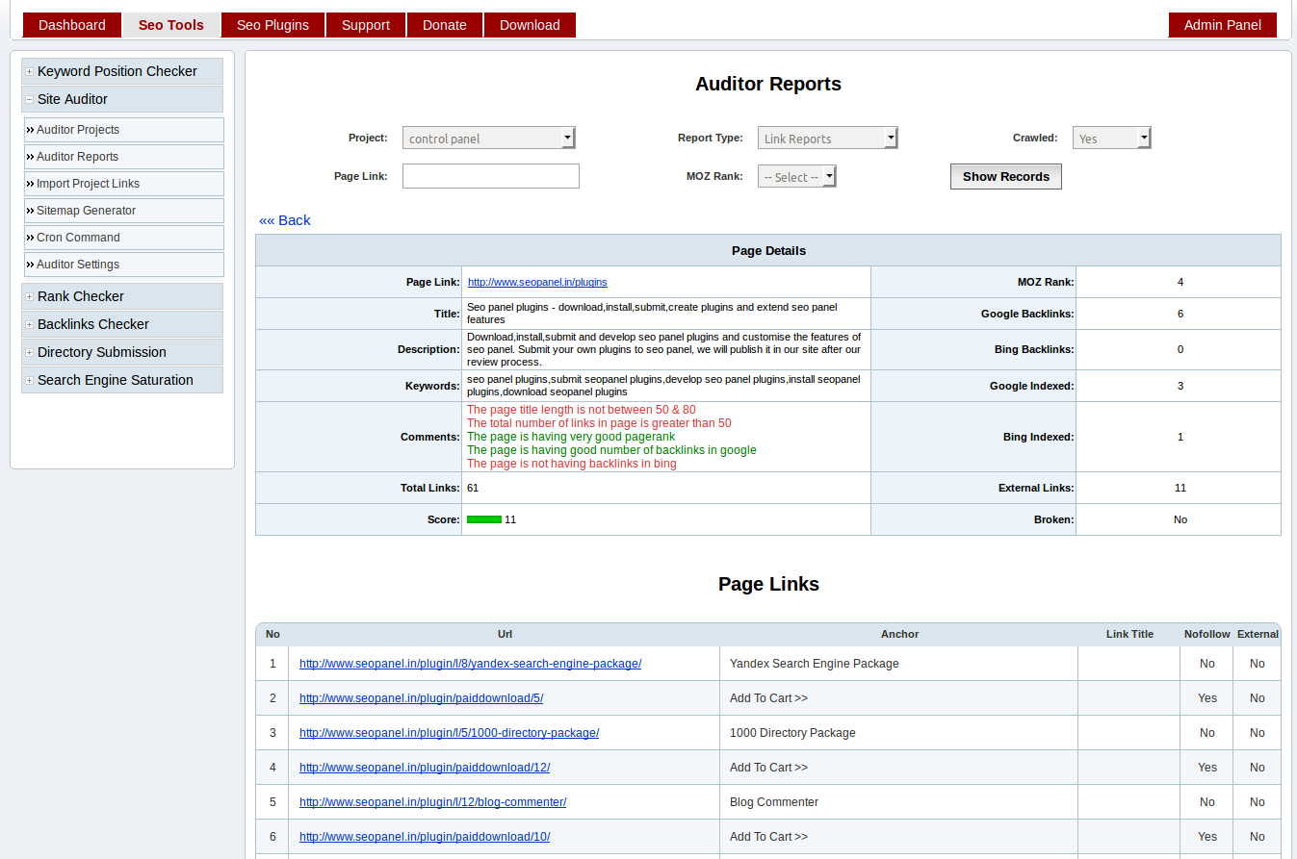This screenshot has height=859, width=1297.
Task: Go to the Donate tab
Action: [445, 25]
